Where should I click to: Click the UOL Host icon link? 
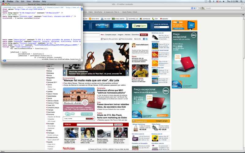click(x=102, y=19)
